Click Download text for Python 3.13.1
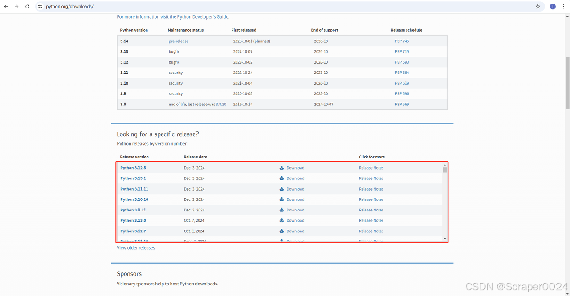The image size is (570, 296). click(295, 178)
